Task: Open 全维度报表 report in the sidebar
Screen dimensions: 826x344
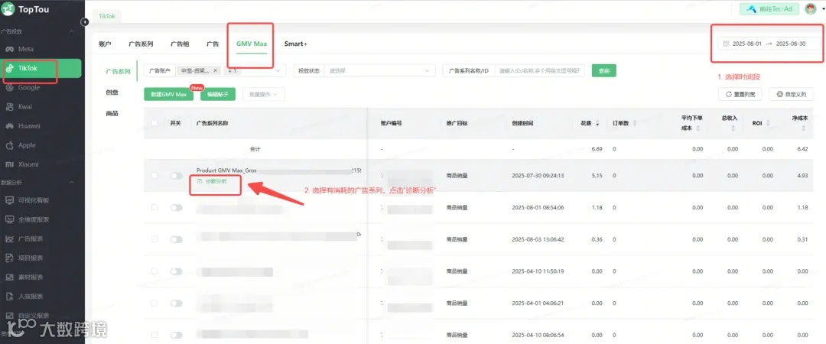Action: pos(34,219)
